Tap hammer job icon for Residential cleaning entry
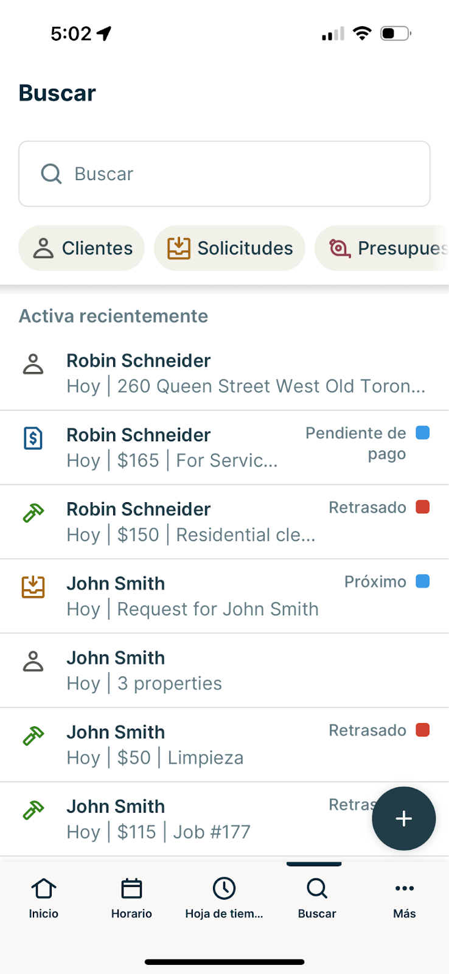Viewport: 449px width, 974px height. (33, 513)
